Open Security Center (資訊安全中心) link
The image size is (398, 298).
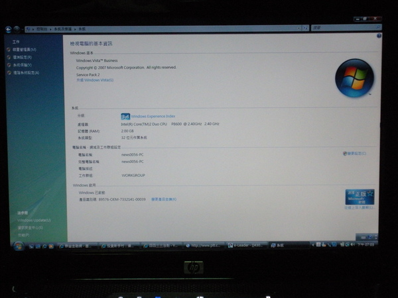tap(30, 228)
